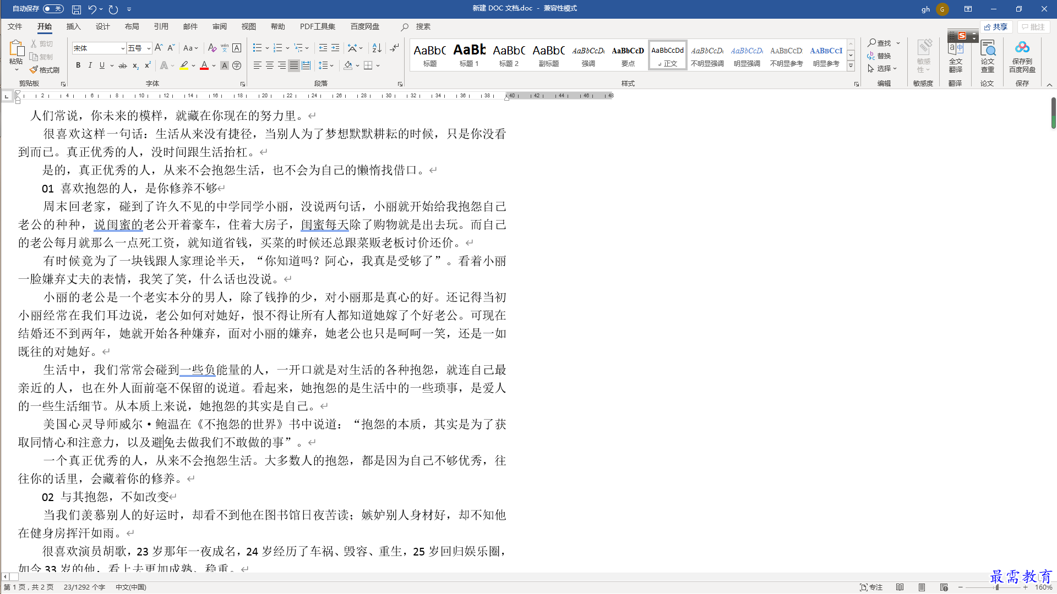
Task: Apply the 标题 1 style
Action: pyautogui.click(x=469, y=55)
